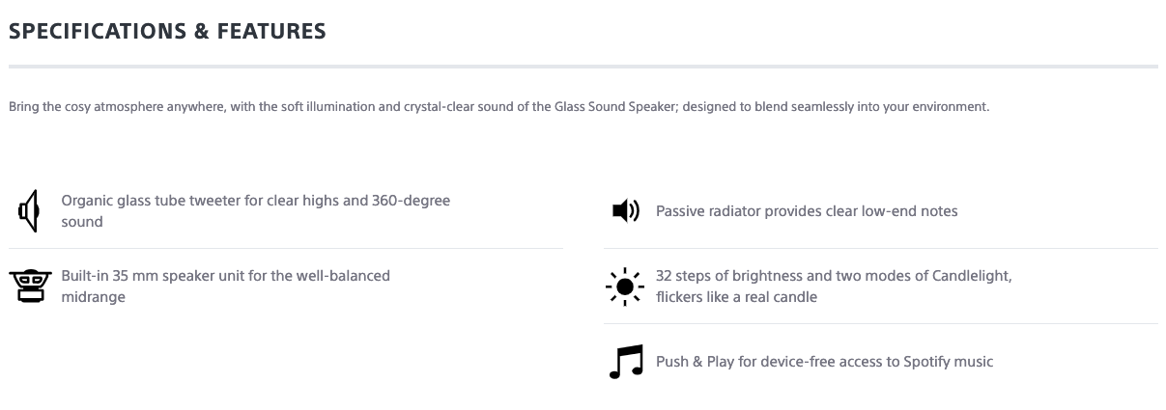Image resolution: width=1166 pixels, height=410 pixels.
Task: Click the glass tube tweeter icon
Action: click(29, 211)
